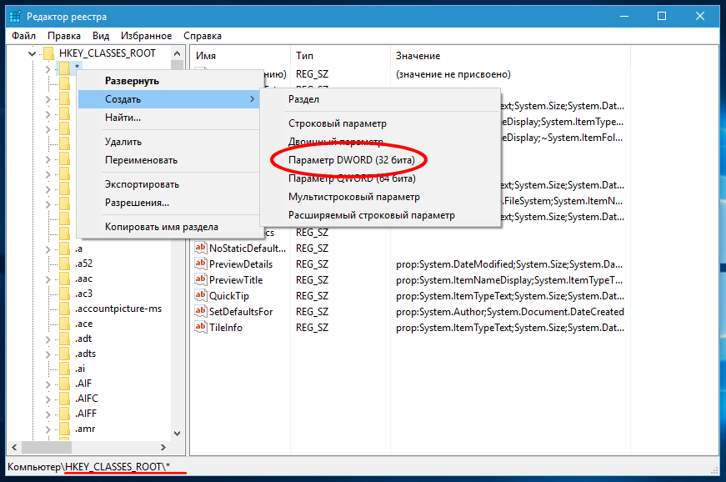The height and width of the screenshot is (482, 726).
Task: Select the .accountpicture-ms key
Action: click(x=118, y=309)
